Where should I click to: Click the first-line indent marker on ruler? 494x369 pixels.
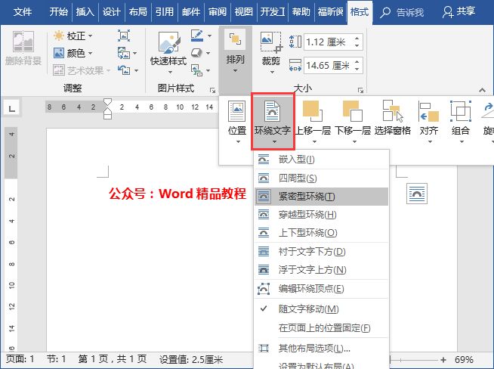click(108, 102)
